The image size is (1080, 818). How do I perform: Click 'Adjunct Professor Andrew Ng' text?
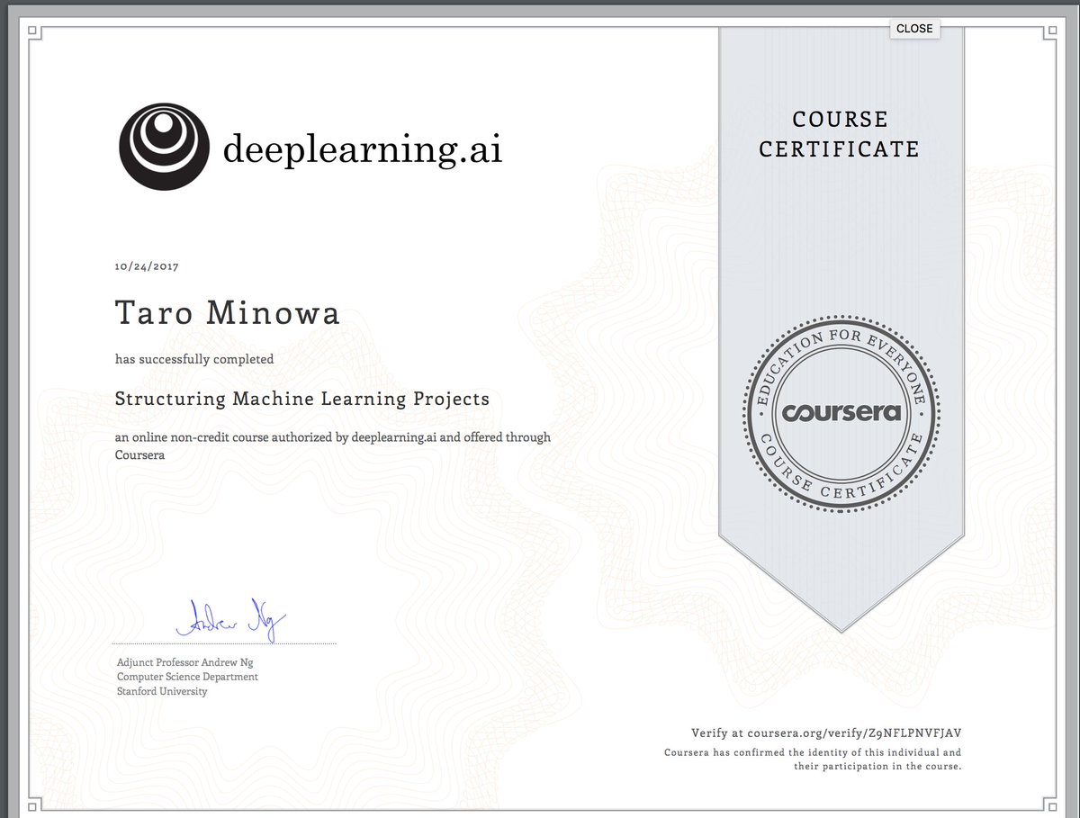pyautogui.click(x=184, y=662)
